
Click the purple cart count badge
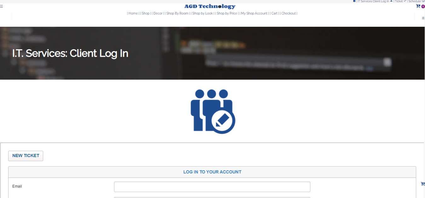(423, 6)
